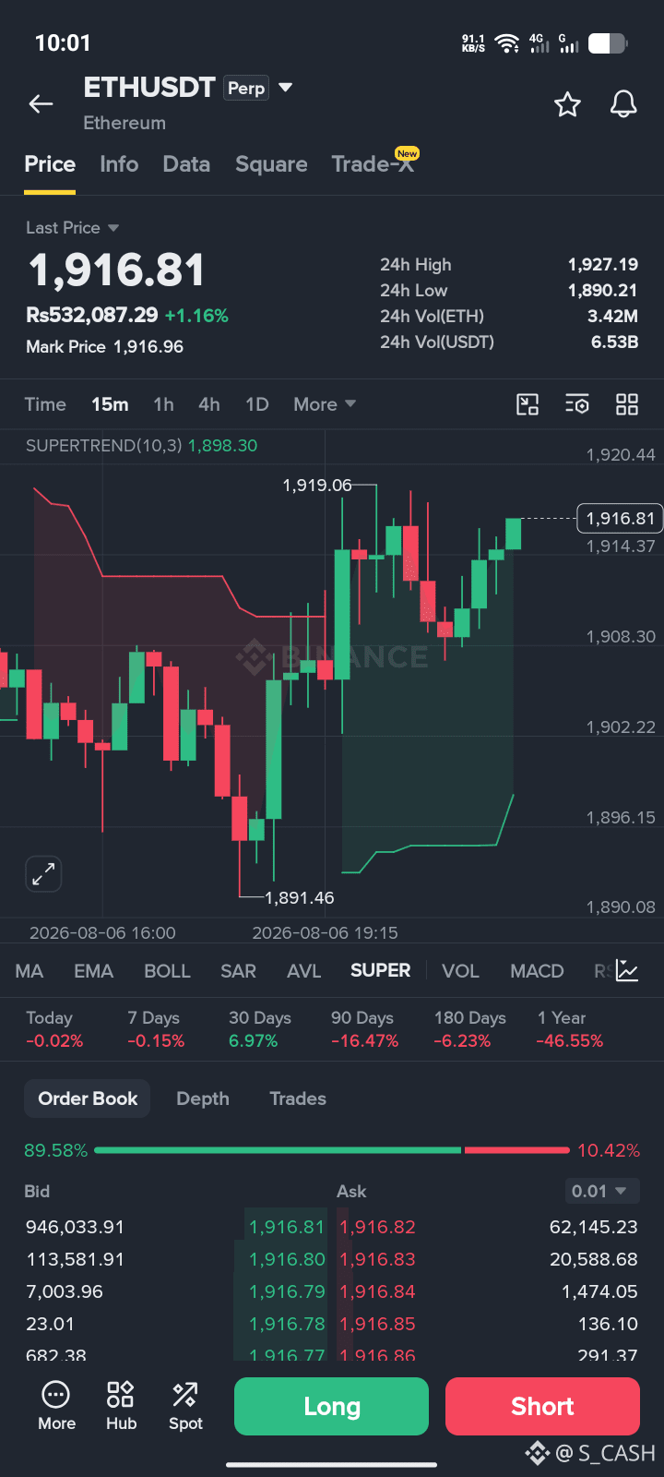Image resolution: width=664 pixels, height=1477 pixels.
Task: Select bid price 1,916.81
Action: pyautogui.click(x=287, y=1227)
